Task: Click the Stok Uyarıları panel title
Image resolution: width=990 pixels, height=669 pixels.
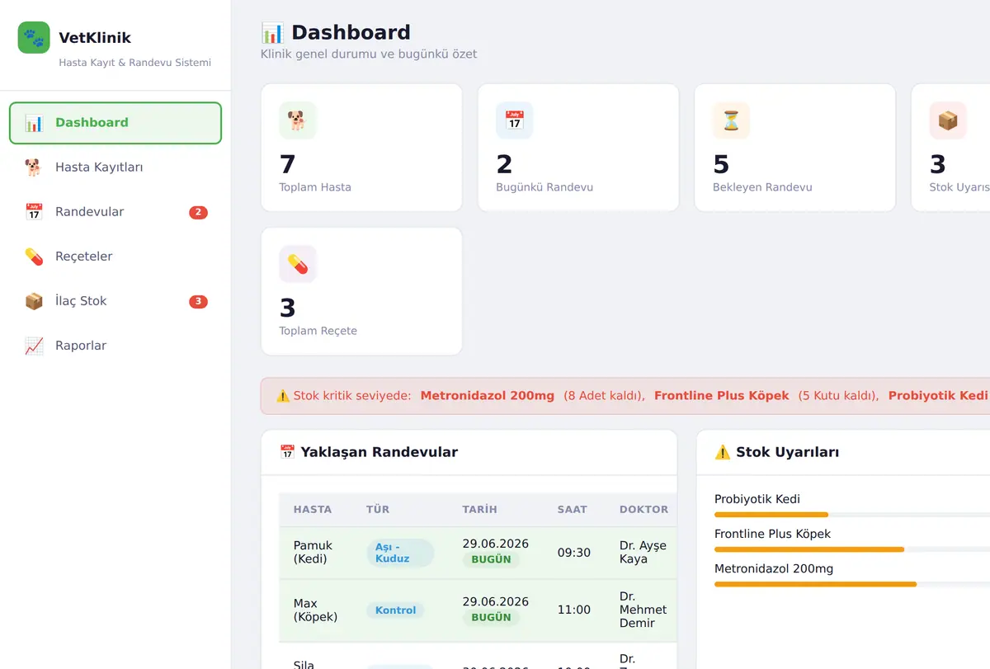Action: coord(788,452)
